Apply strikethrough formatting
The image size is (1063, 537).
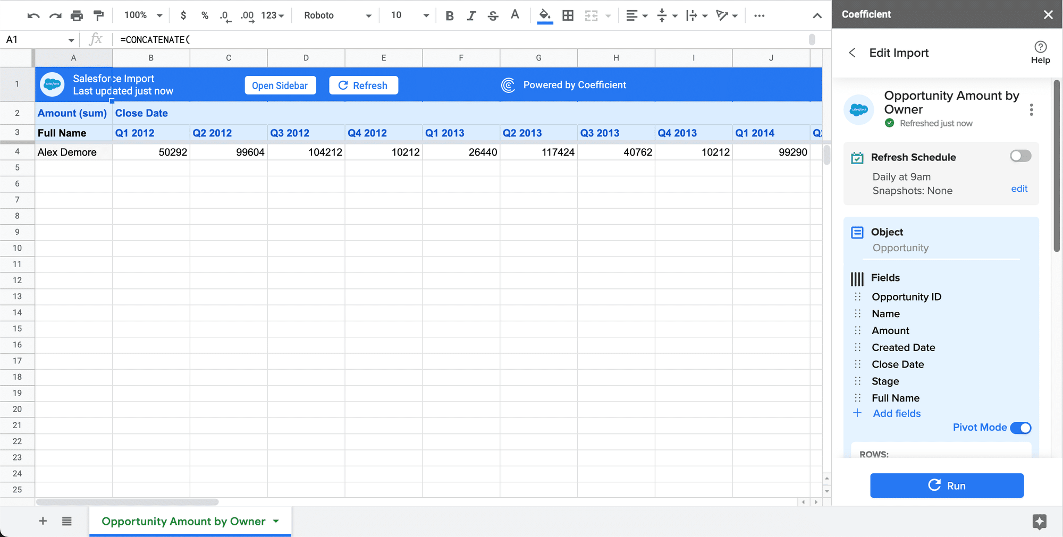coord(493,15)
